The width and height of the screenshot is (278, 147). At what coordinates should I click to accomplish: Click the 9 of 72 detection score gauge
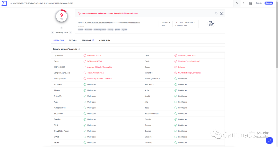pyautogui.click(x=62, y=16)
